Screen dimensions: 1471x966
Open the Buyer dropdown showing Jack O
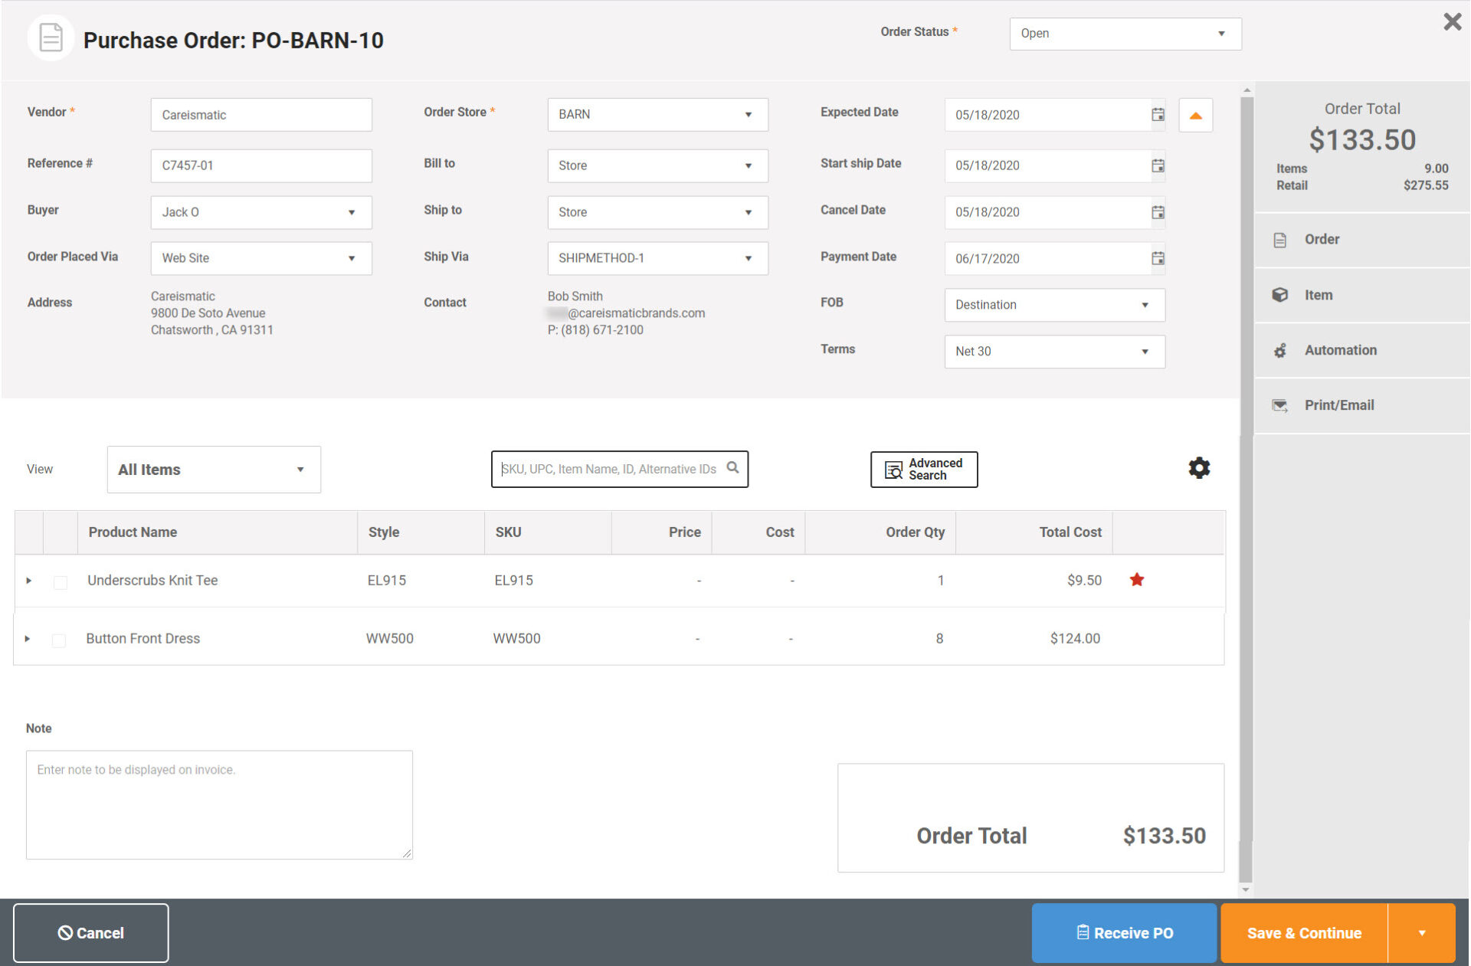tap(261, 212)
